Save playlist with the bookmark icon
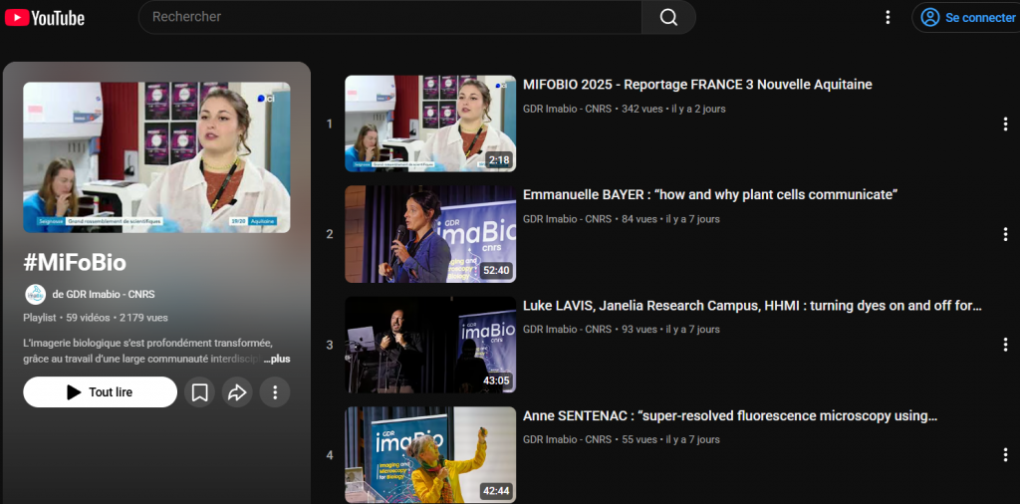Screen dimensions: 1020x504 click(199, 392)
